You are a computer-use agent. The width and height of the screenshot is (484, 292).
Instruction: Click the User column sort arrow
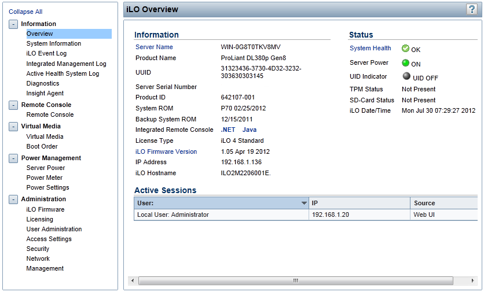304,203
